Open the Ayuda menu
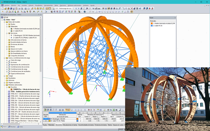Screen dimensions: 210x131 pos(92,6)
